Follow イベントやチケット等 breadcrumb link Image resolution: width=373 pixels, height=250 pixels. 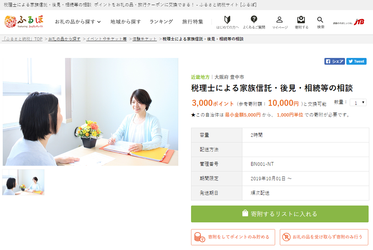(x=106, y=39)
